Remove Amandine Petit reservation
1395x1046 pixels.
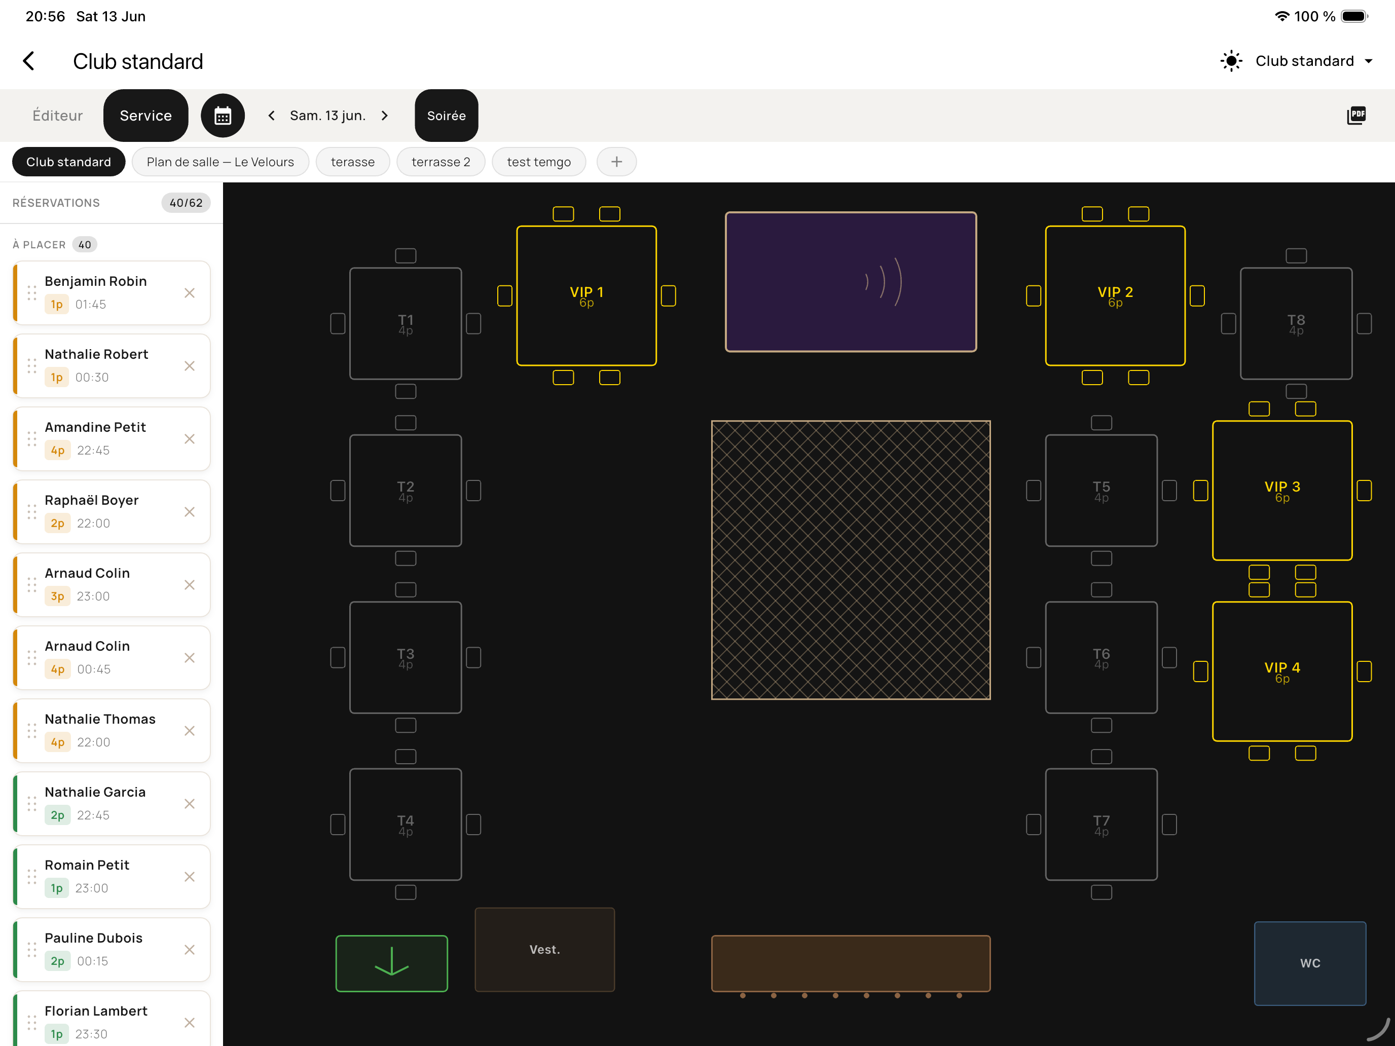click(x=189, y=439)
